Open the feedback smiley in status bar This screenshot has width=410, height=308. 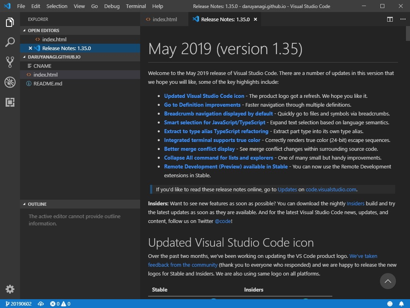pyautogui.click(x=390, y=304)
